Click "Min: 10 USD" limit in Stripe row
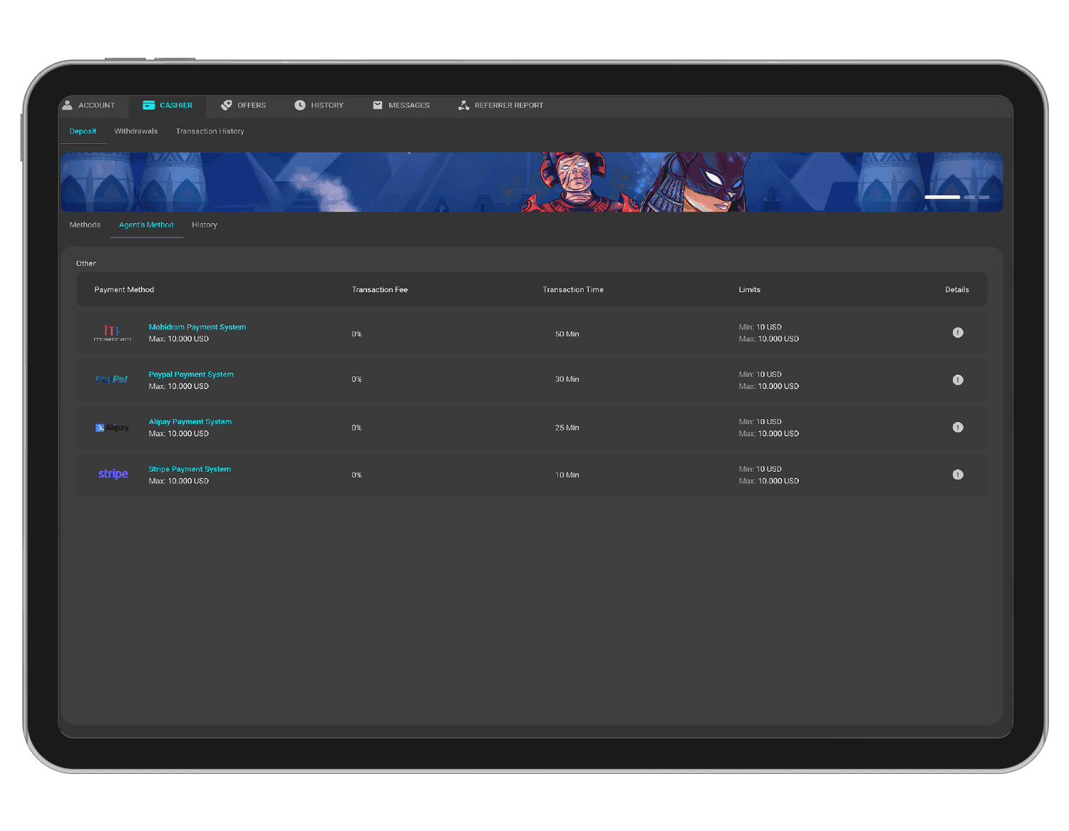 point(760,469)
